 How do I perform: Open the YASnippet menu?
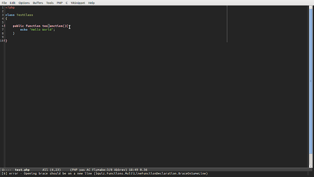78,3
